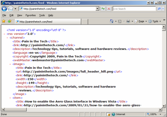
Task: Open the File menu
Action: 4,16
